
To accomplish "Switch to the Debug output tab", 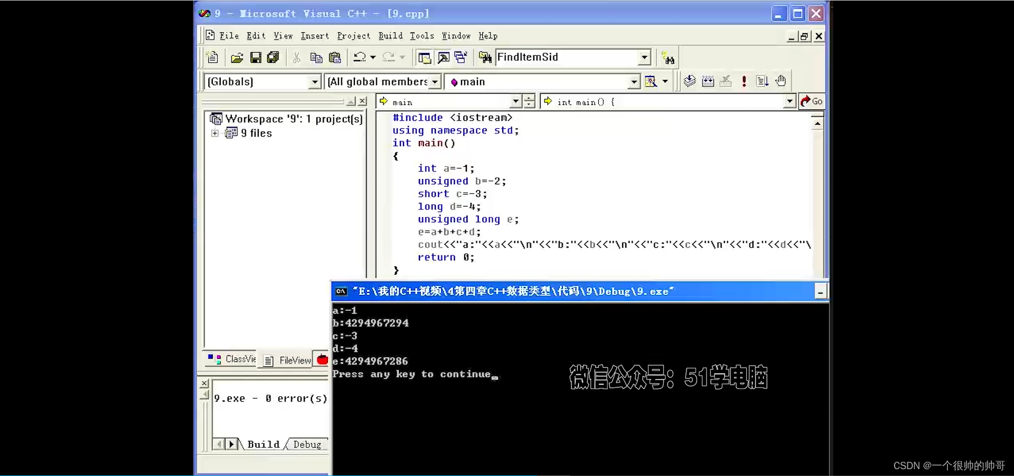I will pos(307,444).
